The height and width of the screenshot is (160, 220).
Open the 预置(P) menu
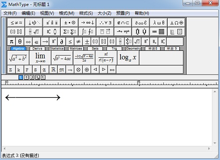tap(123, 13)
